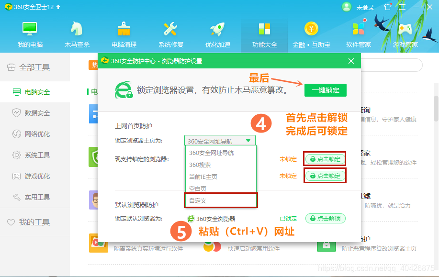Image resolution: width=439 pixels, height=277 pixels.
Task: Click the first 未锁定 status text
Action: point(288,159)
